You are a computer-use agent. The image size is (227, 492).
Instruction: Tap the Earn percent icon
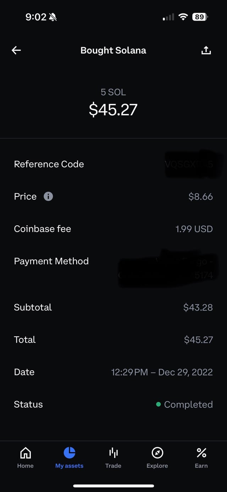coord(201,453)
